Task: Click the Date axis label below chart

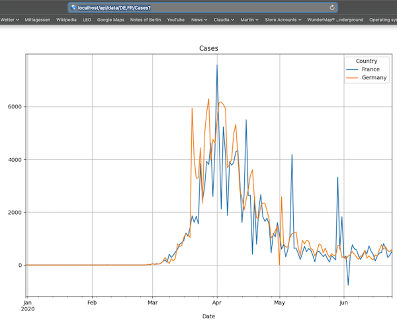Action: tap(209, 316)
